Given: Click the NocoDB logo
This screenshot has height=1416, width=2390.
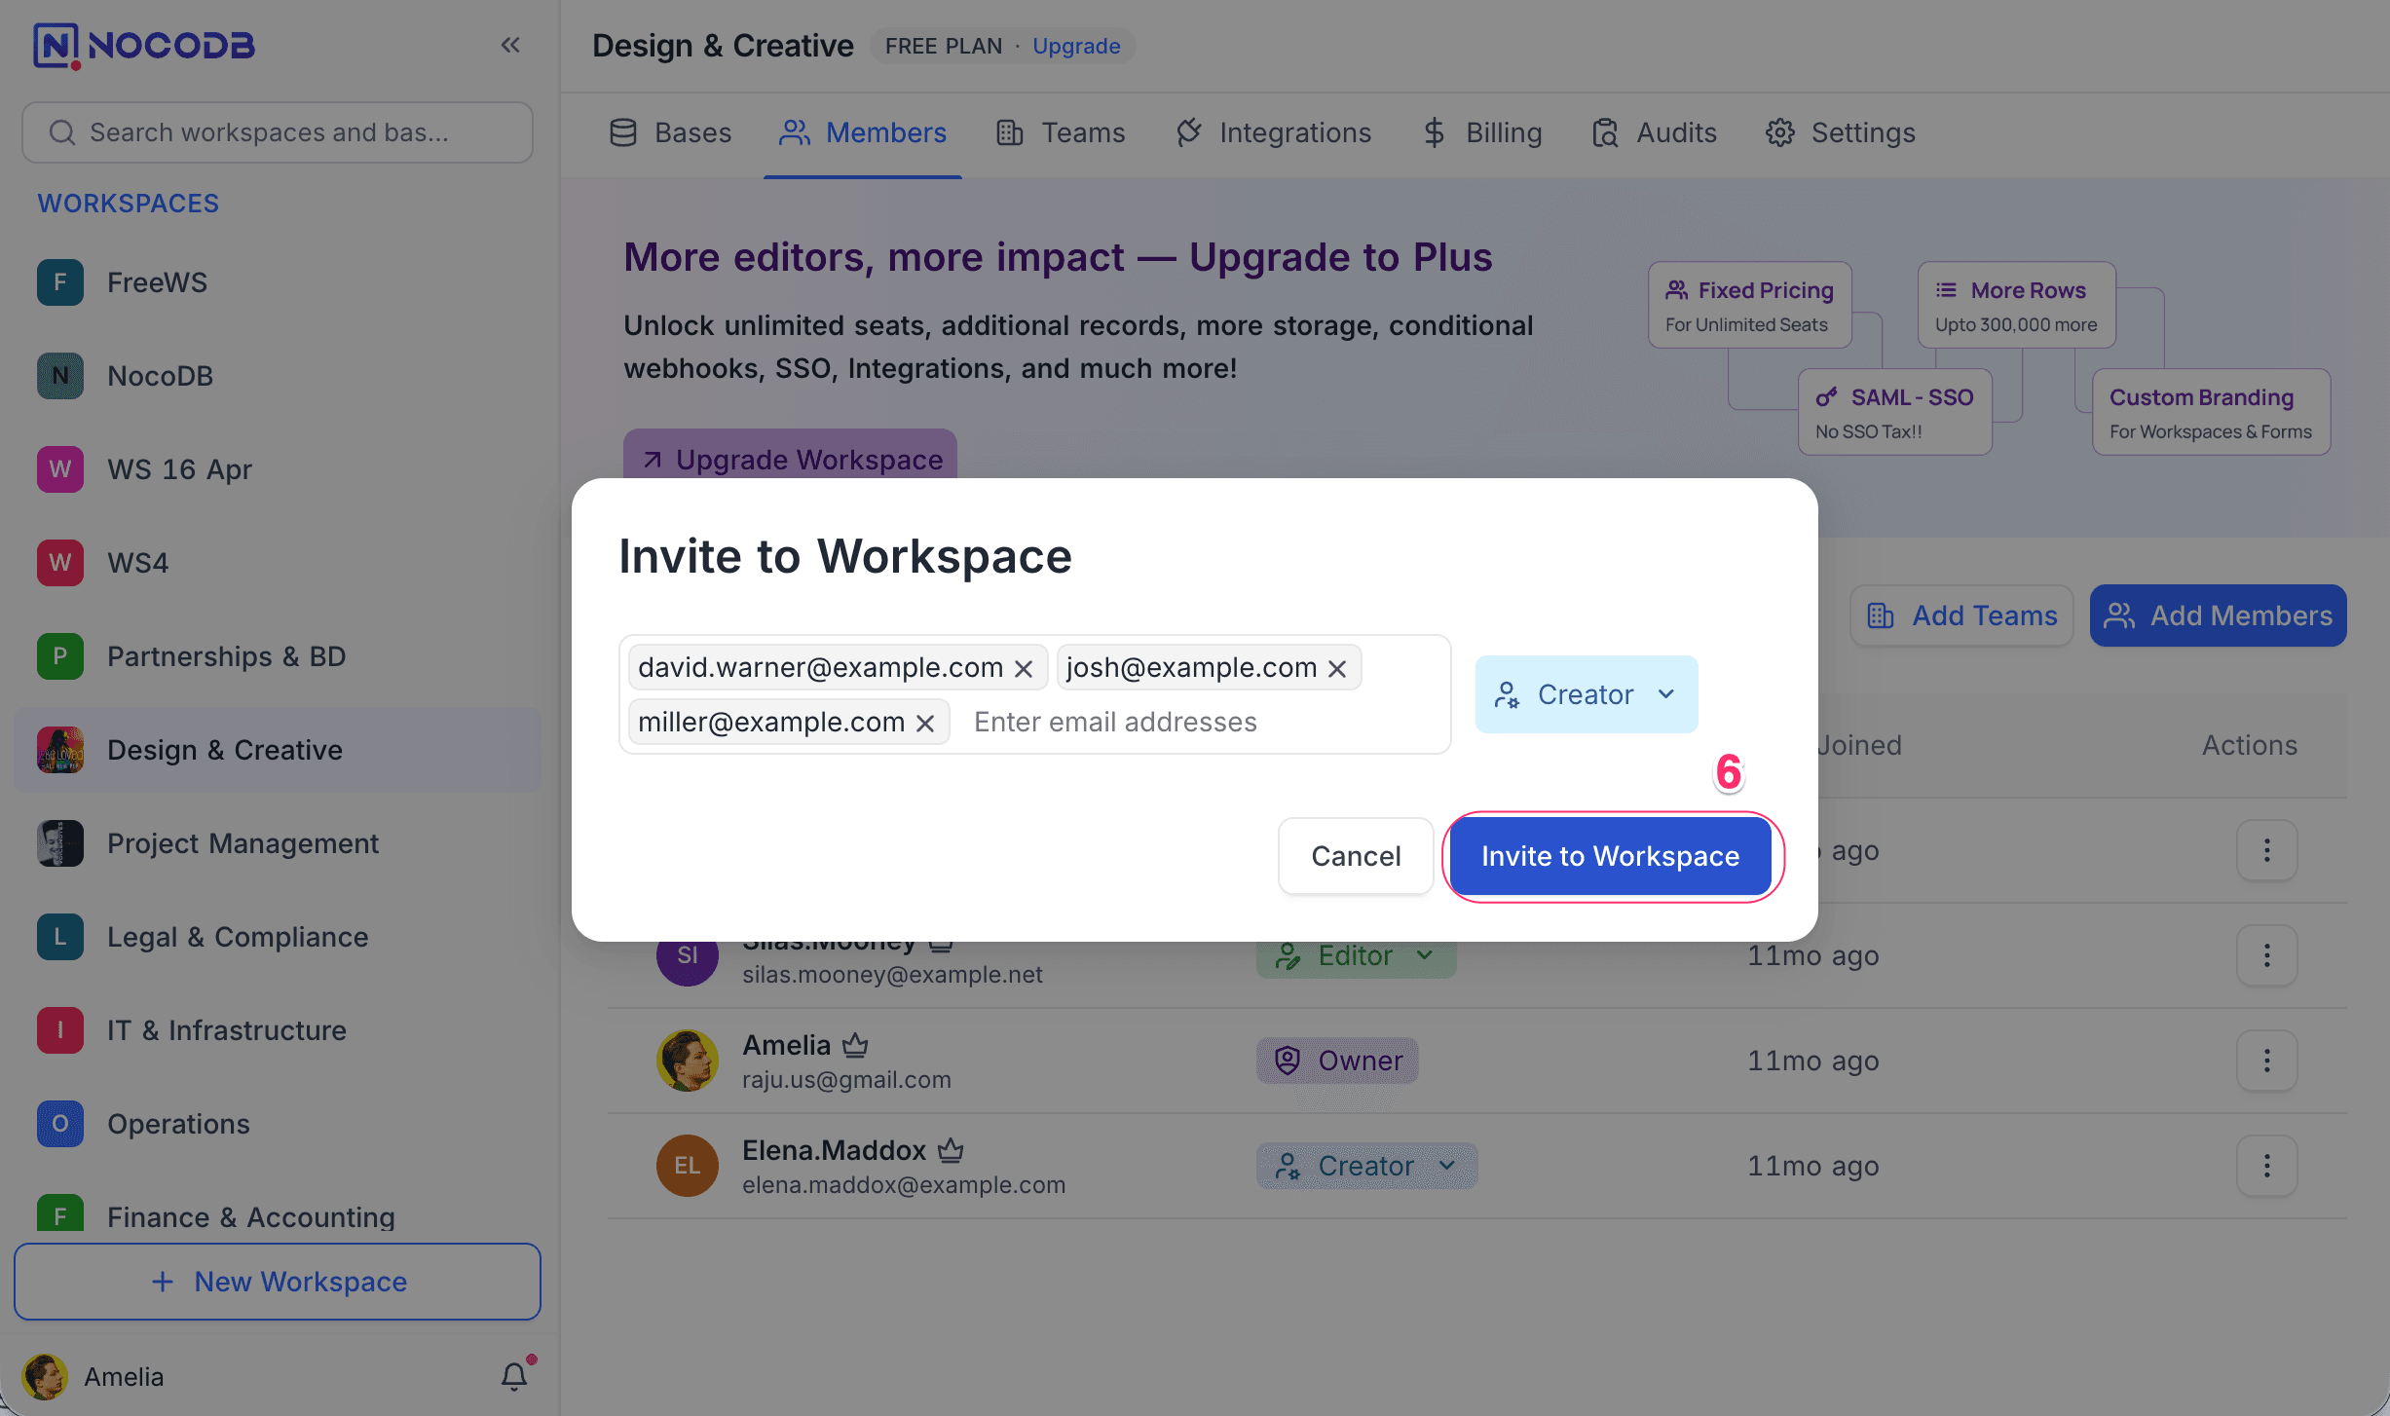Looking at the screenshot, I should point(144,45).
